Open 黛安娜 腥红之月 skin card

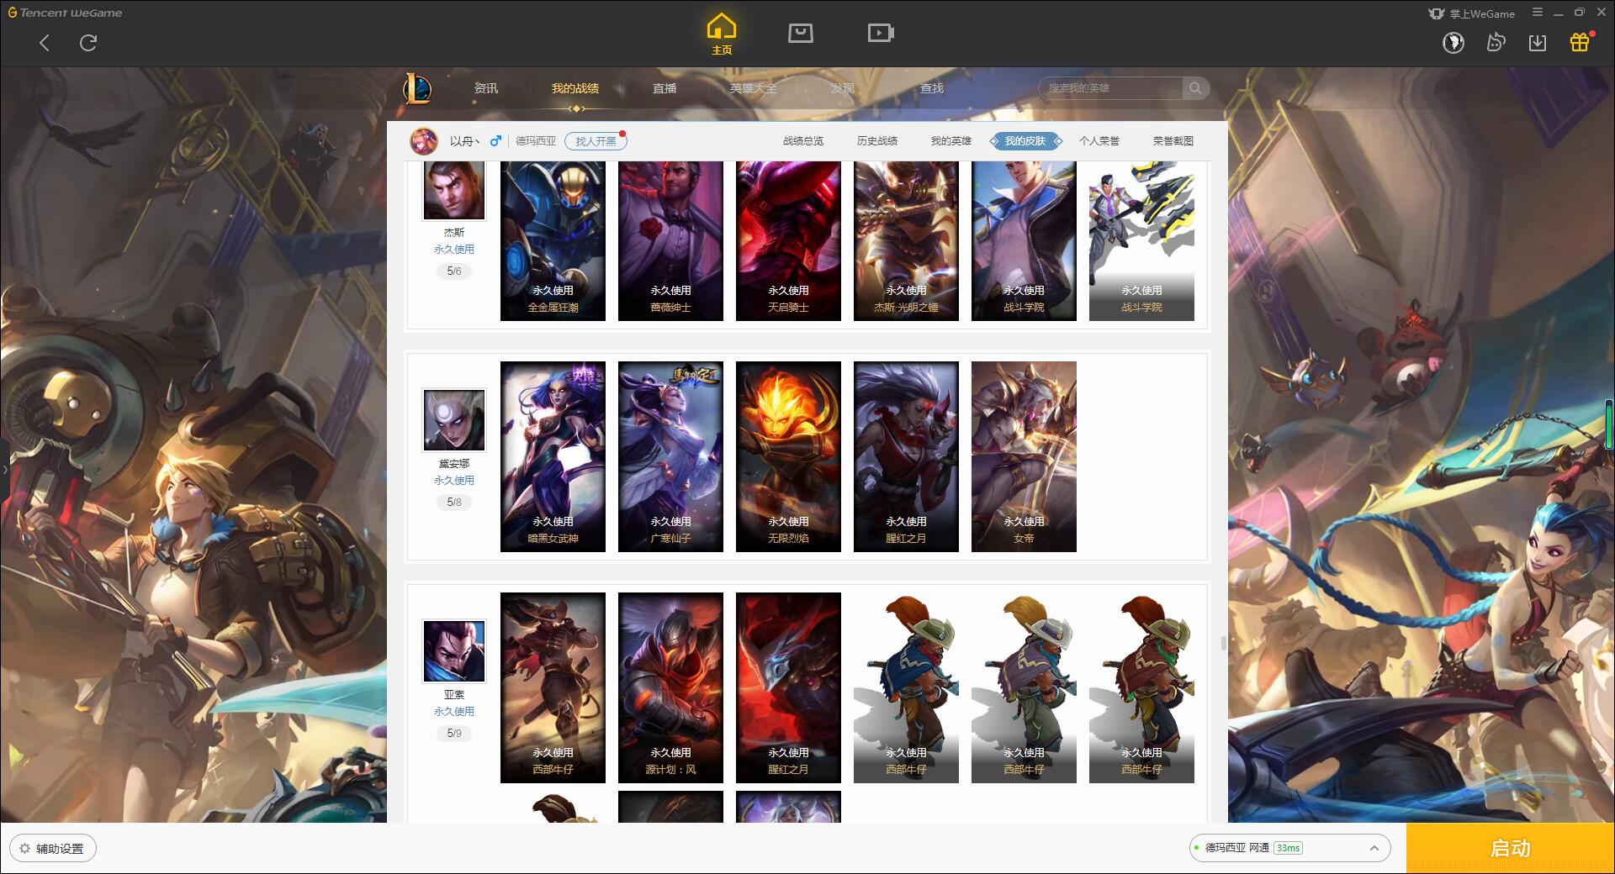[x=906, y=457]
